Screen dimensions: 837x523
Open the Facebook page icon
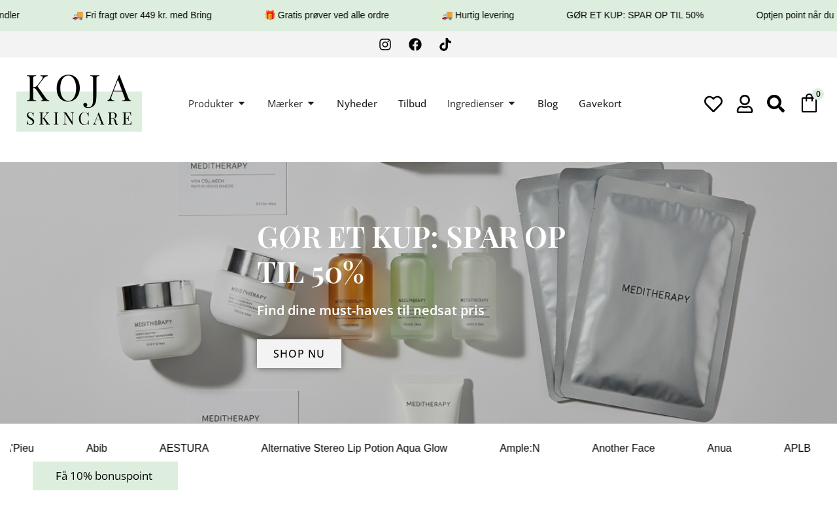[x=415, y=44]
